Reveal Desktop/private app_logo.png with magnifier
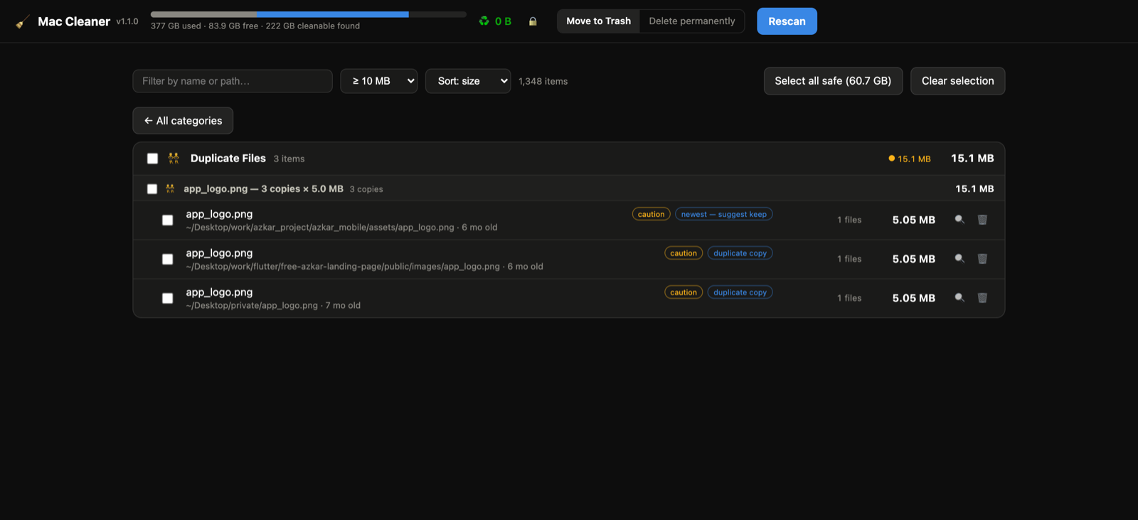Screen dimensions: 1138x520 [959, 298]
